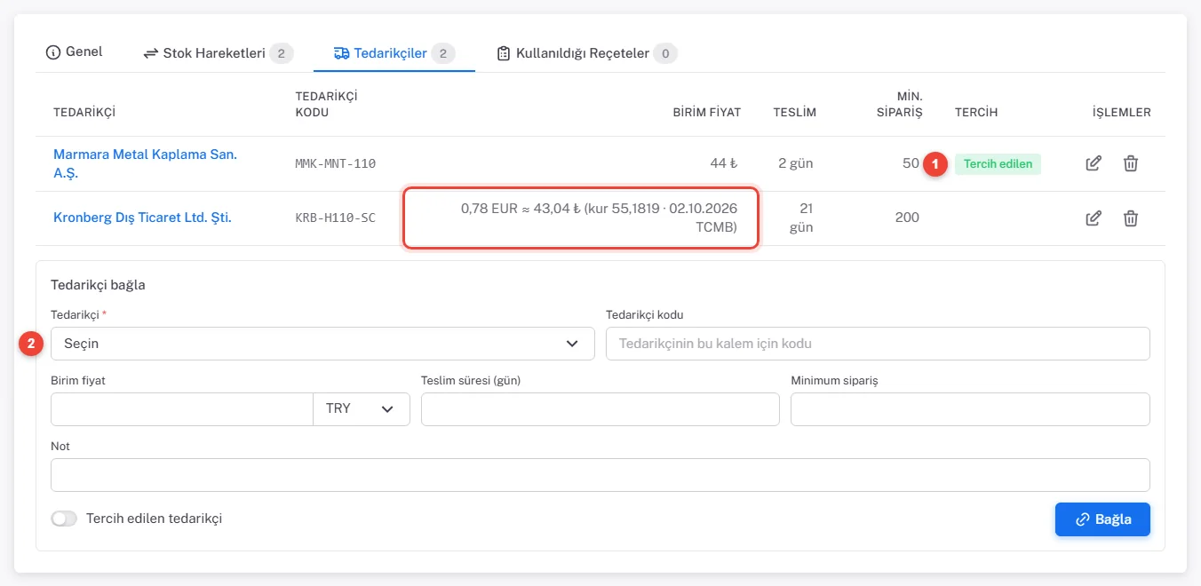Click the 44 ₺ unit price
This screenshot has width=1201, height=586.
(725, 163)
